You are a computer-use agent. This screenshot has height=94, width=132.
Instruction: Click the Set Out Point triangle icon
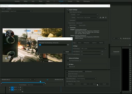click(23, 80)
